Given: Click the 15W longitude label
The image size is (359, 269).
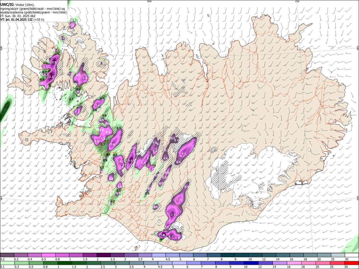Looking at the screenshot, I should 297,1.
